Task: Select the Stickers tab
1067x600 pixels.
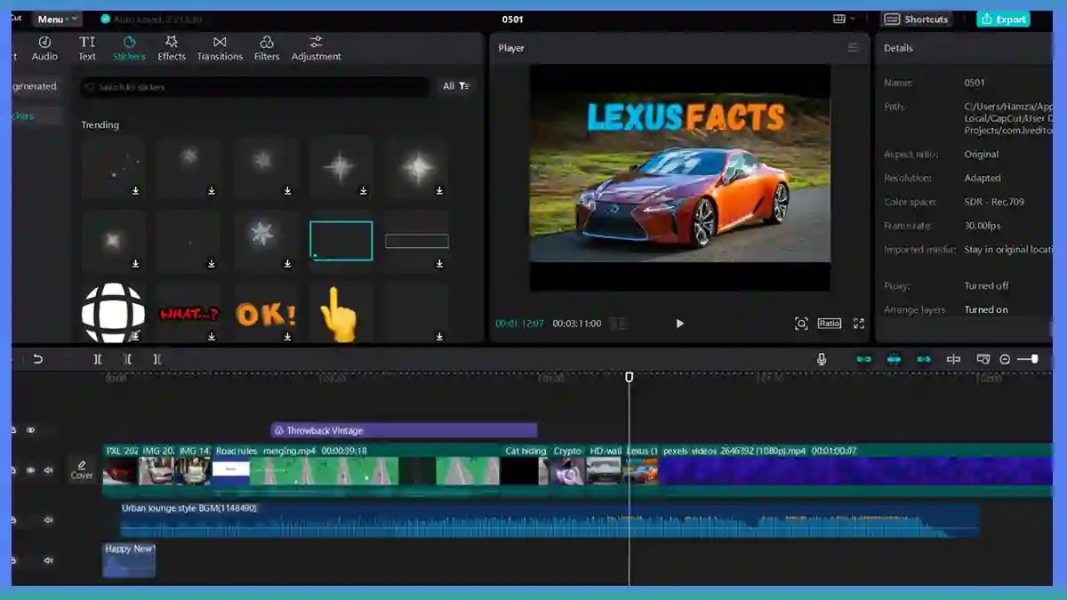Action: (129, 48)
